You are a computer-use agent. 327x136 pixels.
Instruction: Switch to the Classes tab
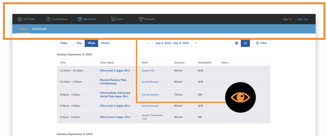[x=23, y=29]
